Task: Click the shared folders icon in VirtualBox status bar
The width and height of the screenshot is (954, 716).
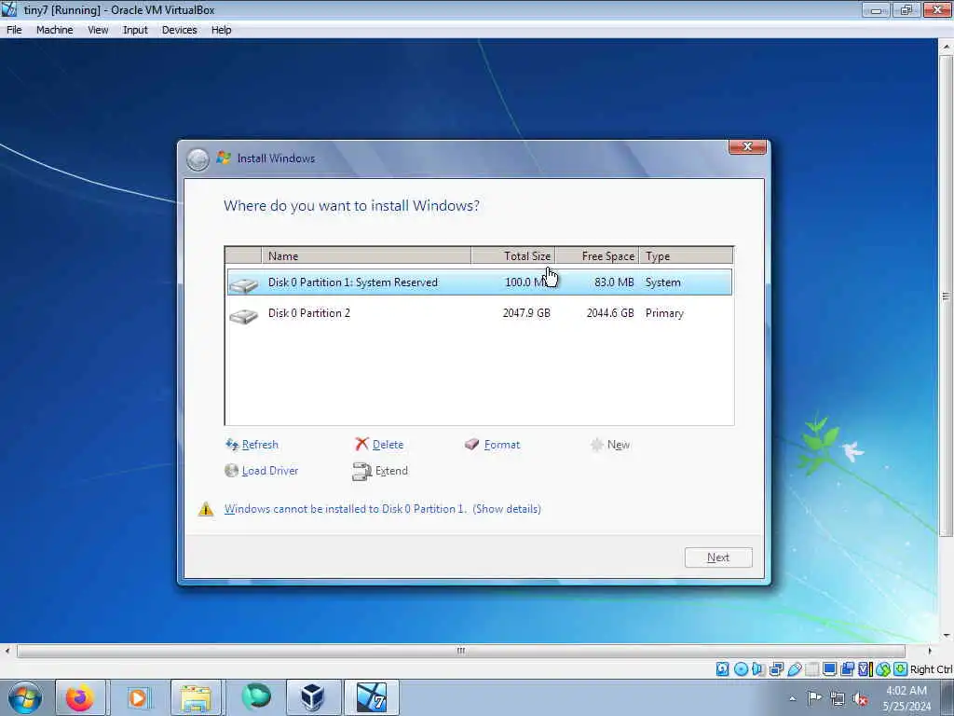Action: [812, 669]
